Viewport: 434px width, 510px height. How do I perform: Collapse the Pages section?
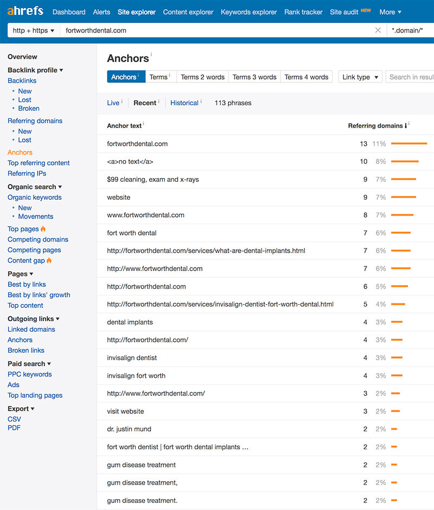[20, 274]
